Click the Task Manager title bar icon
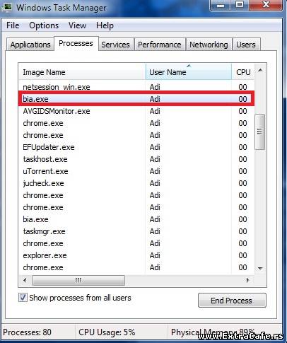287x343 pixels. coord(7,6)
